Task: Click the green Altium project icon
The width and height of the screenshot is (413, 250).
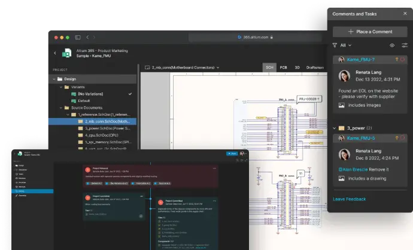Action: pyautogui.click(x=66, y=53)
